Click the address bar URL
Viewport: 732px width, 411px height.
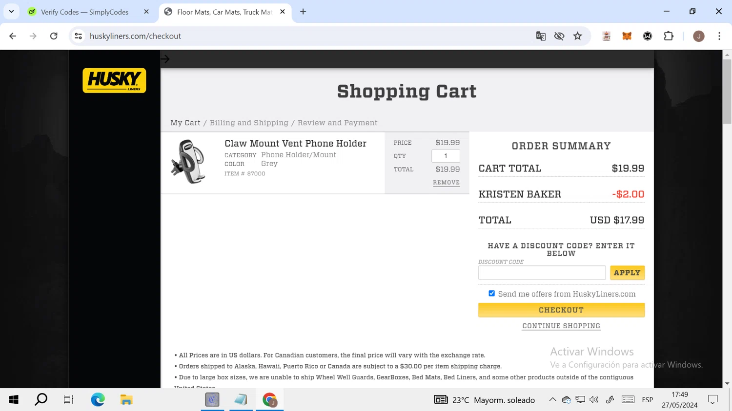[135, 36]
